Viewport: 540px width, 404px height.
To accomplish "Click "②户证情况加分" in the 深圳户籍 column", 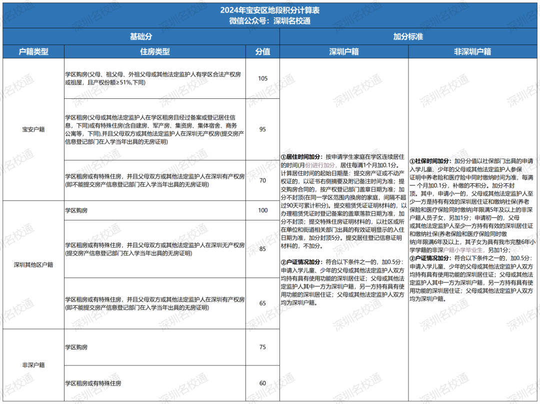I will pos(301,262).
